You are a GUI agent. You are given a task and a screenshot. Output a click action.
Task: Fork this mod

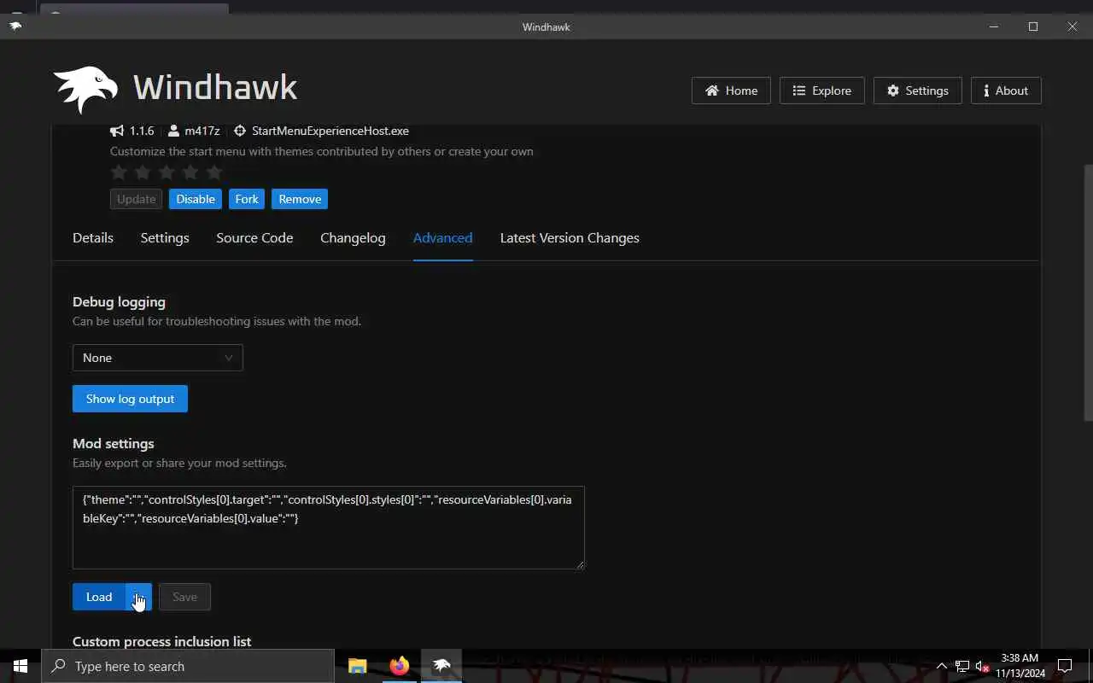pyautogui.click(x=247, y=199)
